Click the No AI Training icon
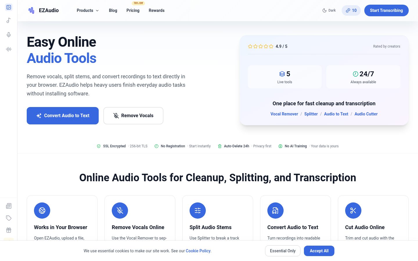418x261 pixels. [x=280, y=146]
